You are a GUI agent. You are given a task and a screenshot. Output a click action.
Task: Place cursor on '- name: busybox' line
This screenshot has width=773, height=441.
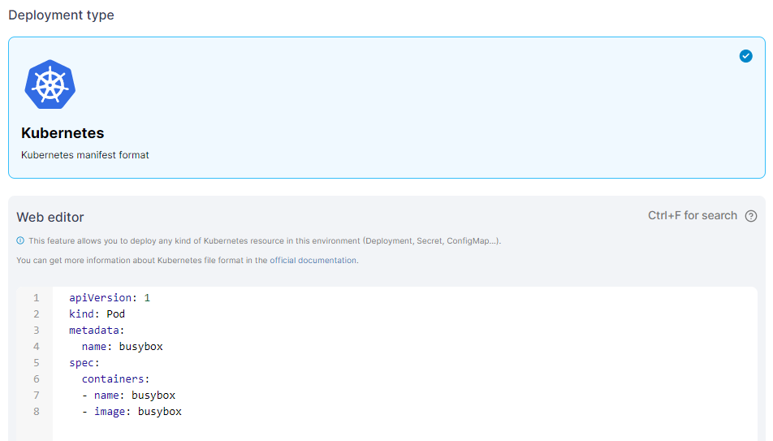(128, 396)
